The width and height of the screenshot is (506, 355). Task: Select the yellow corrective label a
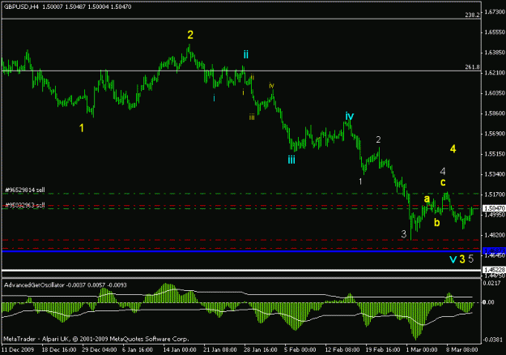427,199
